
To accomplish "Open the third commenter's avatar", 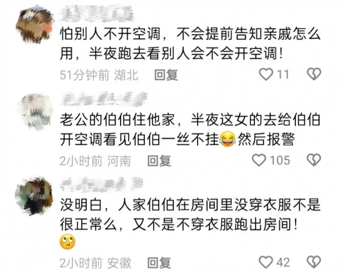I will tap(34, 195).
